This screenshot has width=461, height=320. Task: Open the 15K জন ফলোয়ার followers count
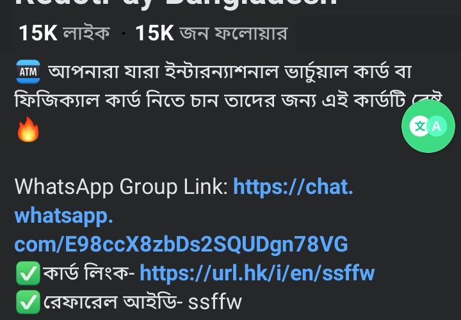211,33
